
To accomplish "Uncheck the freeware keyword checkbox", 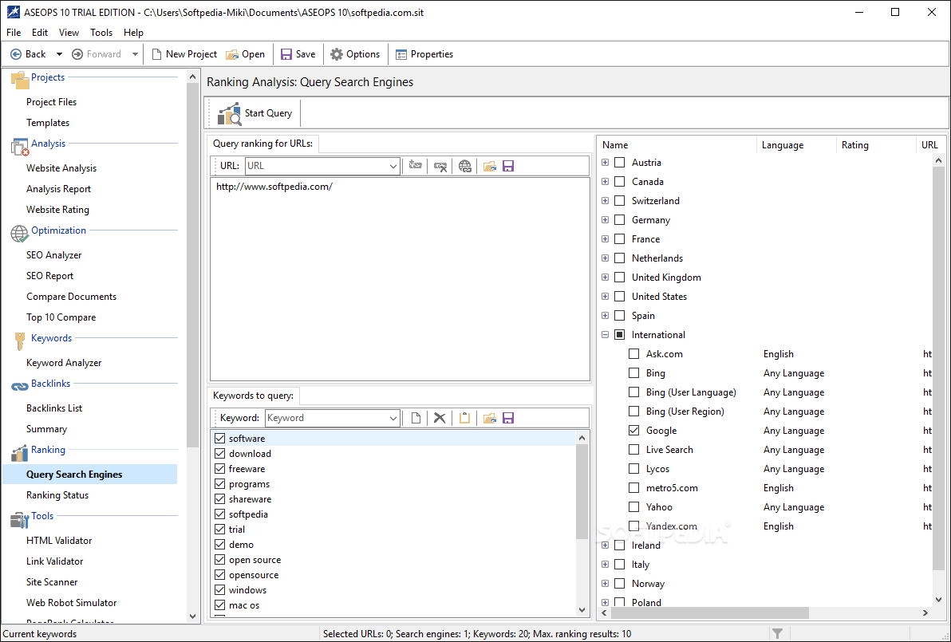I will [x=220, y=469].
